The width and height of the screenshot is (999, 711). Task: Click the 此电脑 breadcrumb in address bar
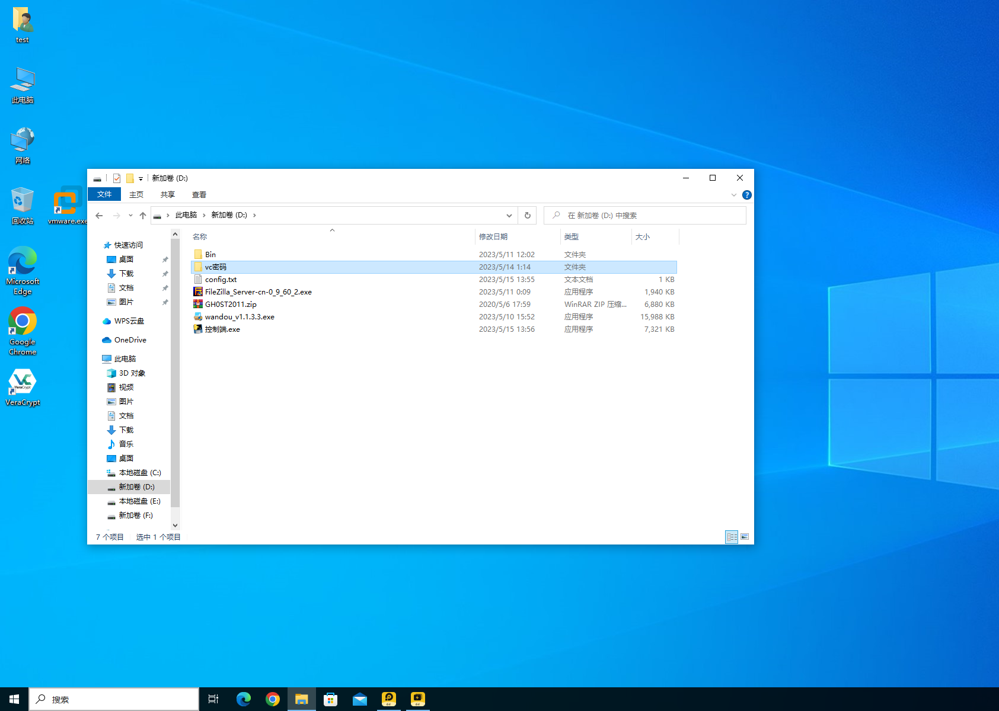coord(186,215)
